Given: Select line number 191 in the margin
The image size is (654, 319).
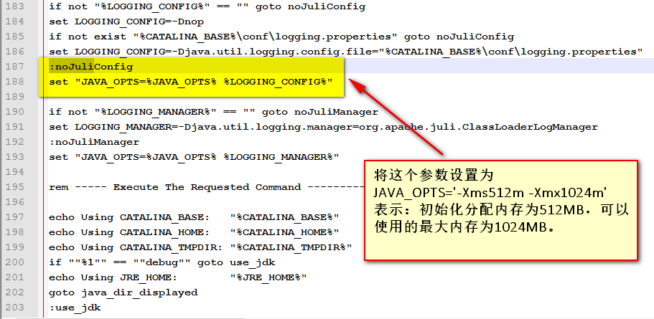Looking at the screenshot, I should (x=15, y=127).
